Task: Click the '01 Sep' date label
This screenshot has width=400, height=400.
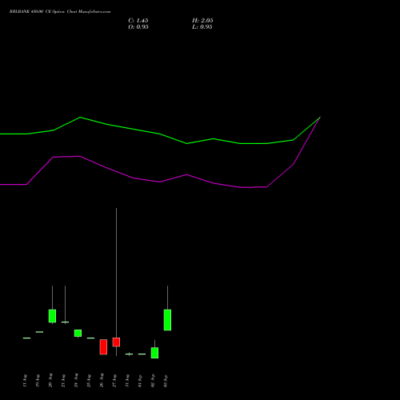Action: click(x=140, y=380)
